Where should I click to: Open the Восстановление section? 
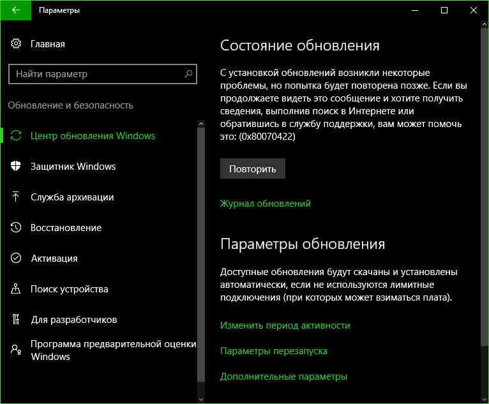(x=66, y=228)
